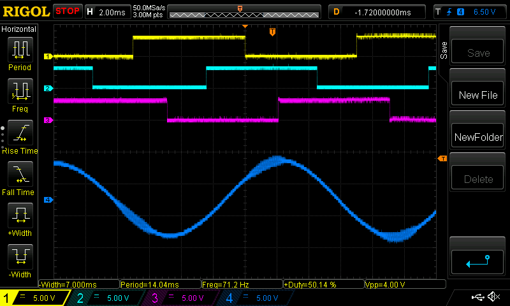Select the channel 3 5.00 V tab
The width and height of the screenshot is (510, 306).
(x=182, y=298)
